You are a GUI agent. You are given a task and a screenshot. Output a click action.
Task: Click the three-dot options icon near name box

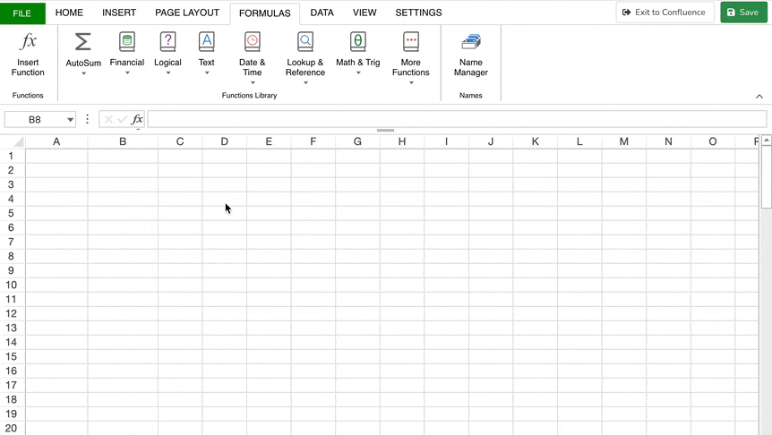[x=87, y=119]
